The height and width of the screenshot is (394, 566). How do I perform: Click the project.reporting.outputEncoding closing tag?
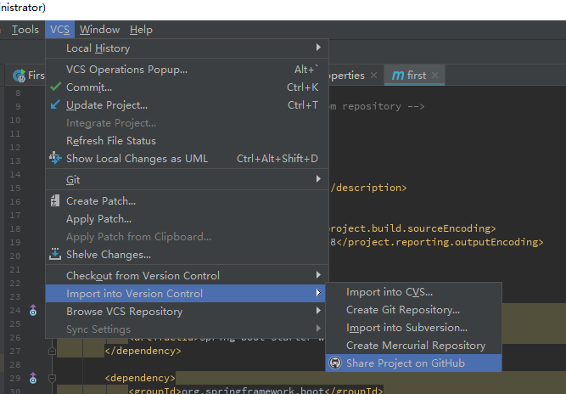pos(440,242)
